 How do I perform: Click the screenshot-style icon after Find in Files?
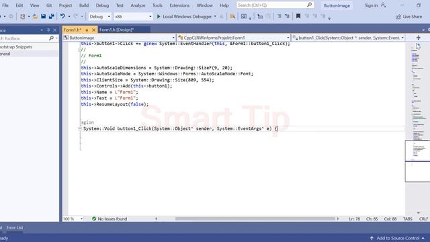point(243,16)
